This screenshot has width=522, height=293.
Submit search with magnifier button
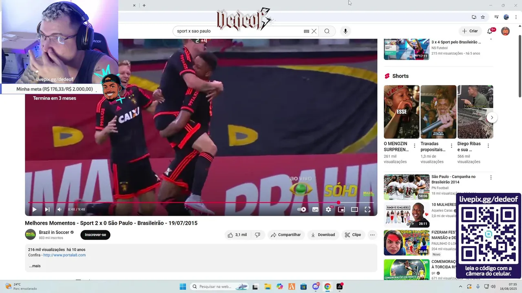pyautogui.click(x=327, y=31)
